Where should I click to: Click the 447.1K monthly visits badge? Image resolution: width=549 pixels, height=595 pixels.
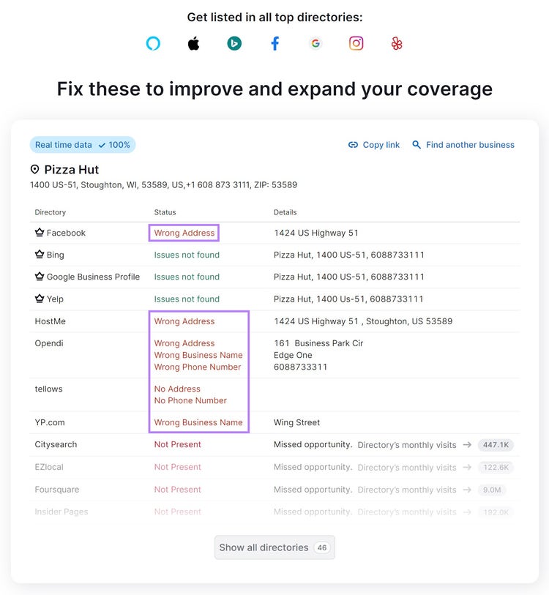pyautogui.click(x=496, y=445)
